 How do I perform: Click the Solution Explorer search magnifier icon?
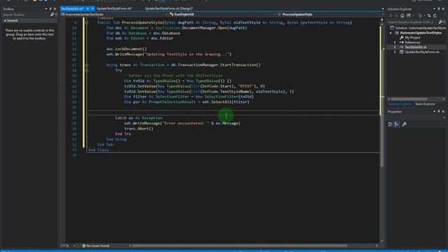point(440,22)
